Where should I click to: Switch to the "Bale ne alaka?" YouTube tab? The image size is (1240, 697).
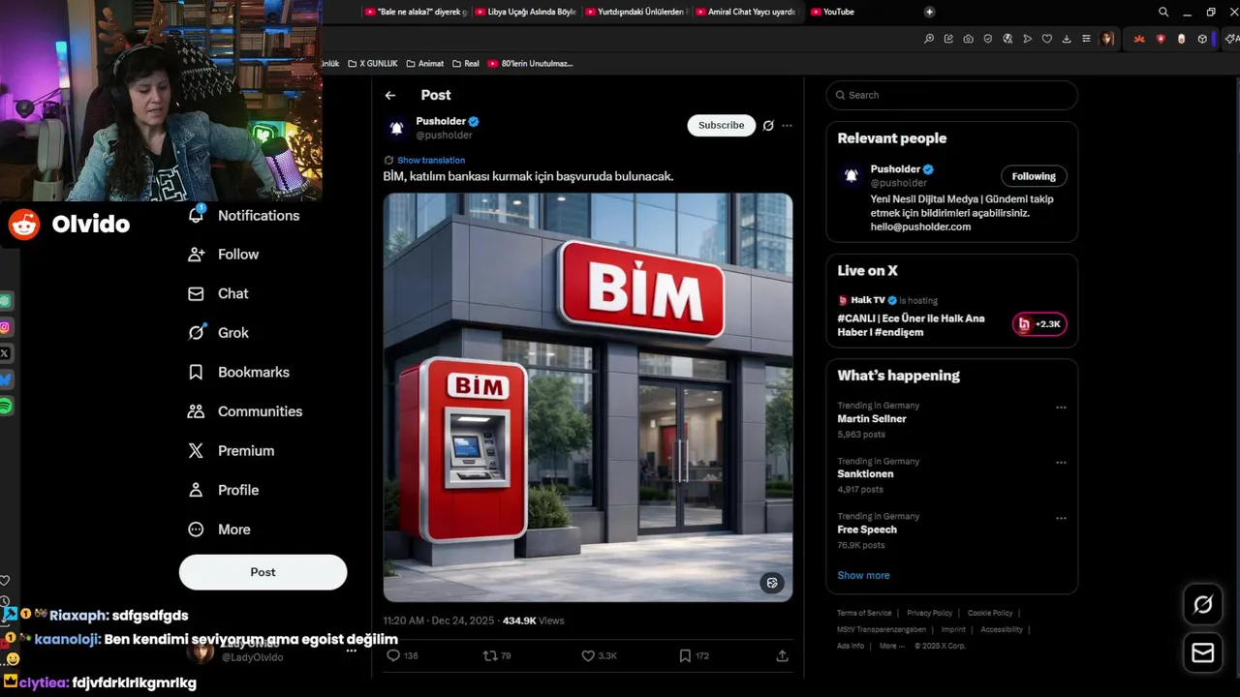[x=417, y=12]
